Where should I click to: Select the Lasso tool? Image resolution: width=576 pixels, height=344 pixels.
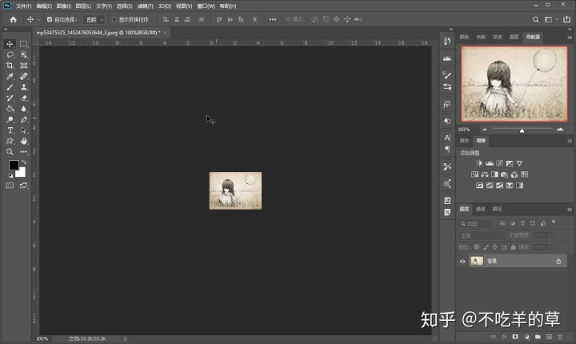pos(10,54)
